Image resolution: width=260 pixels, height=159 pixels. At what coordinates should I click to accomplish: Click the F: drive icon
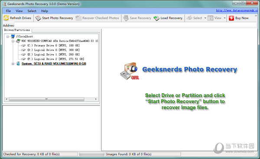click(23, 59)
